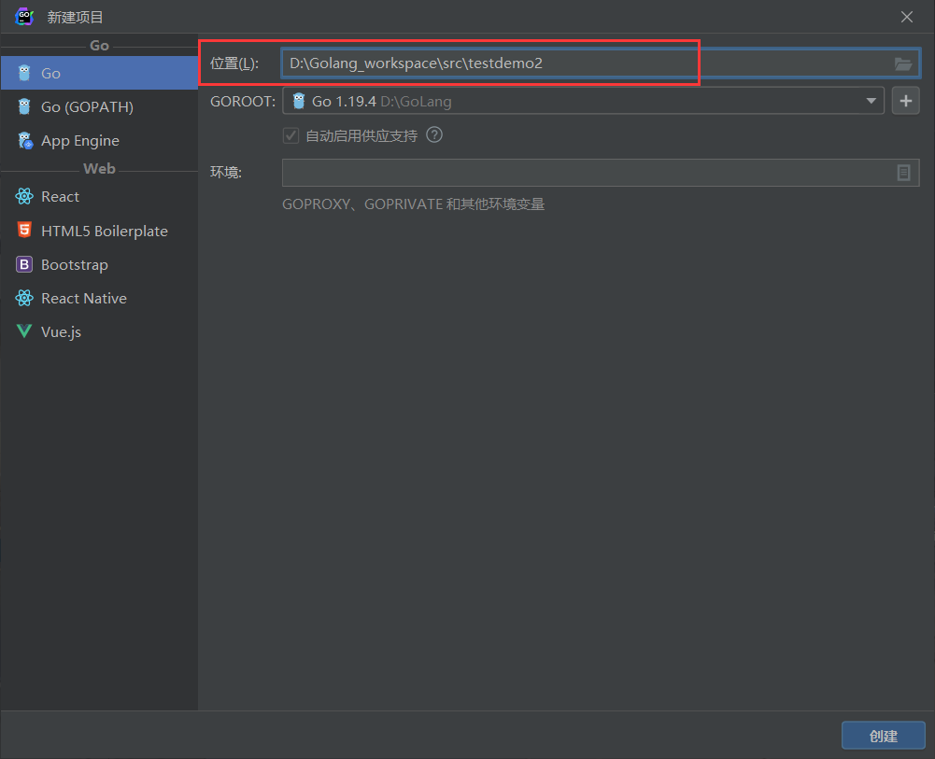Click the Go (GOPATH) gopher icon
935x759 pixels.
pos(24,107)
